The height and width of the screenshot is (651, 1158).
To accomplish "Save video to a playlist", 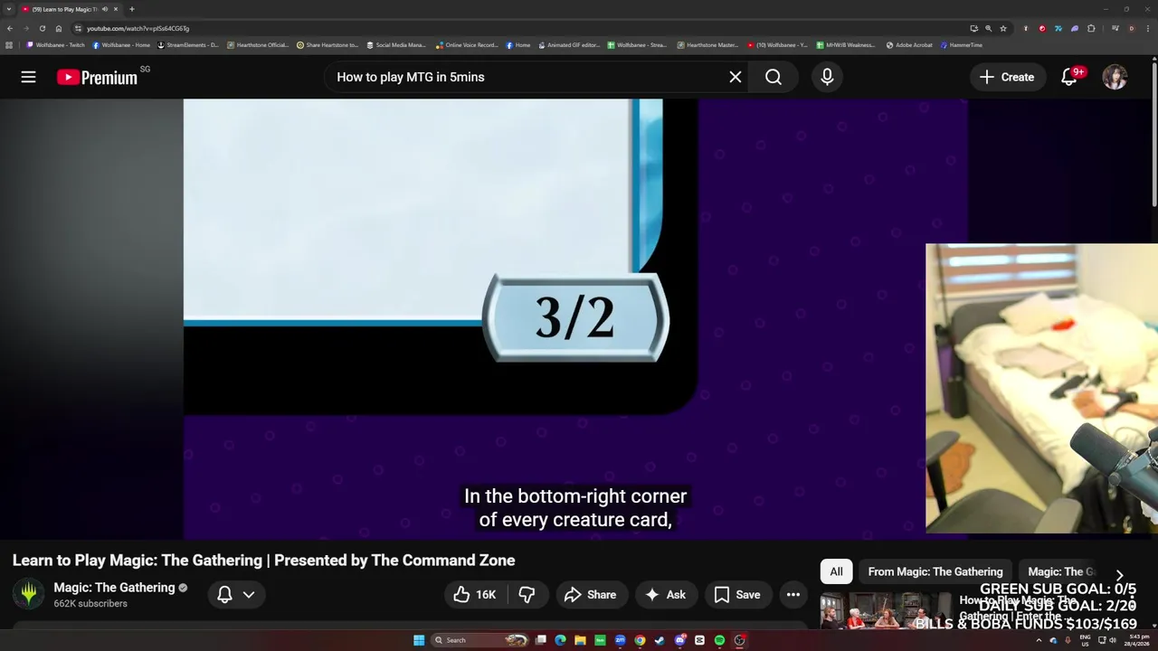I will tap(737, 594).
